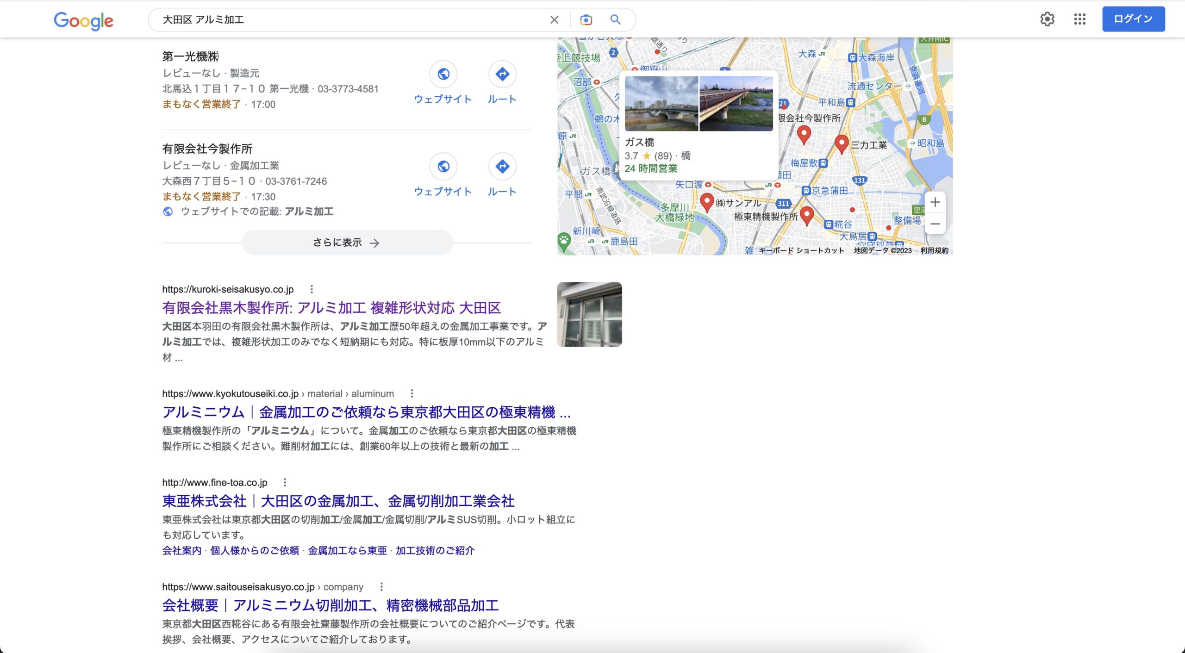Zoom in on the map with plus

point(935,202)
